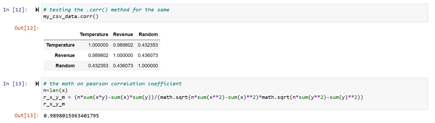Viewport: 435px width, 123px height.
Task: Select the Temperature column header
Action: (x=94, y=34)
